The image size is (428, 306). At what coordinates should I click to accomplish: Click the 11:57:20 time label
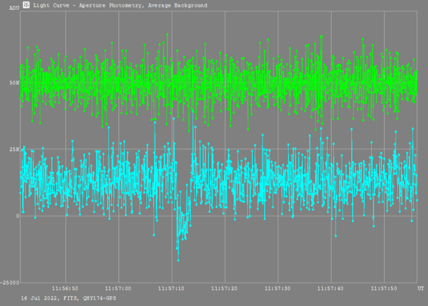(x=224, y=289)
